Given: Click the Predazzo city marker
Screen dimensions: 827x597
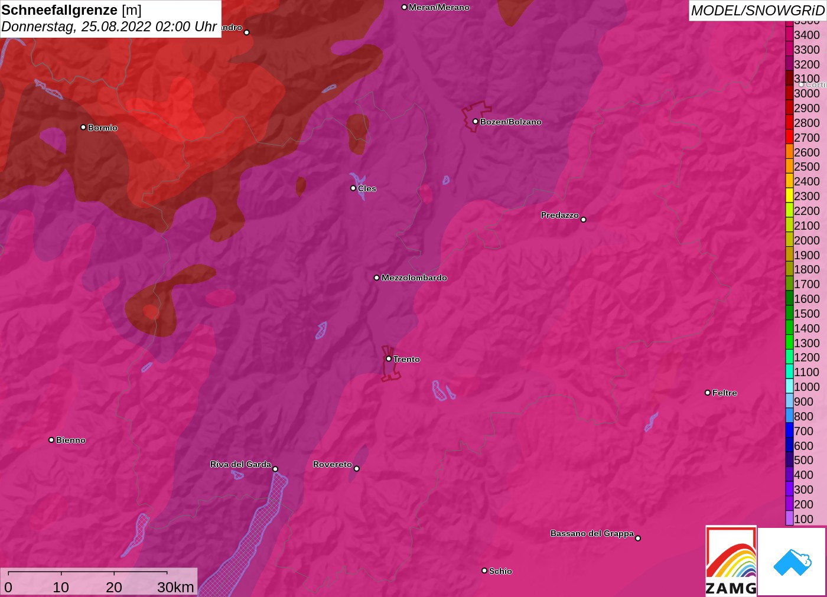Looking at the screenshot, I should pyautogui.click(x=584, y=220).
